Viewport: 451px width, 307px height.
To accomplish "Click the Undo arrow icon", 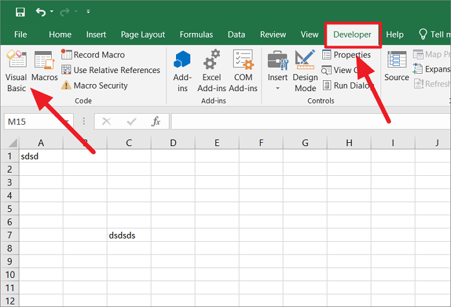I will click(41, 12).
